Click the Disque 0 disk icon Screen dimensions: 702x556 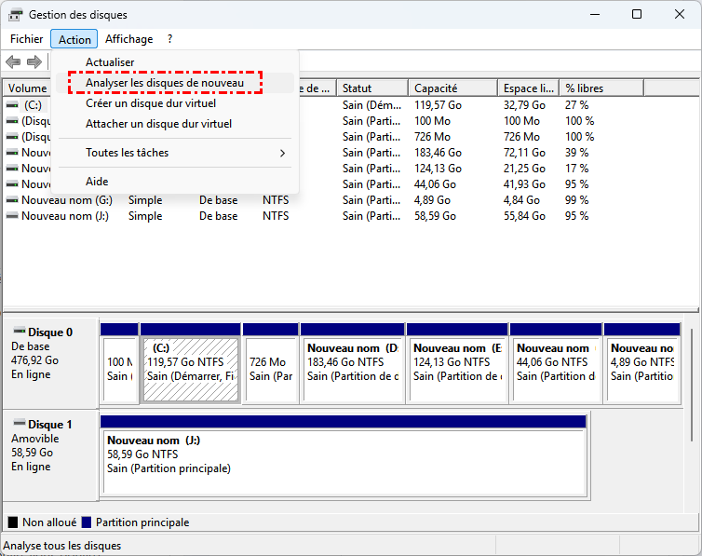point(19,332)
